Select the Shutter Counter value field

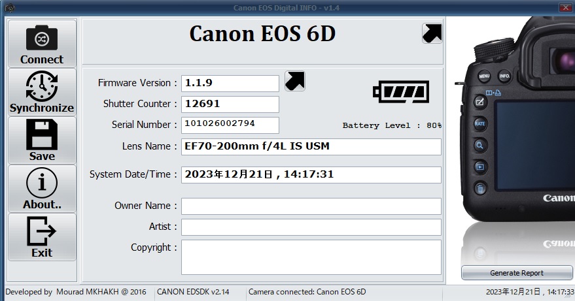pyautogui.click(x=230, y=104)
